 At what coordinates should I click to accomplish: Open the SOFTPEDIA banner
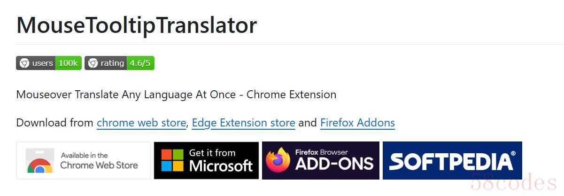(452, 161)
